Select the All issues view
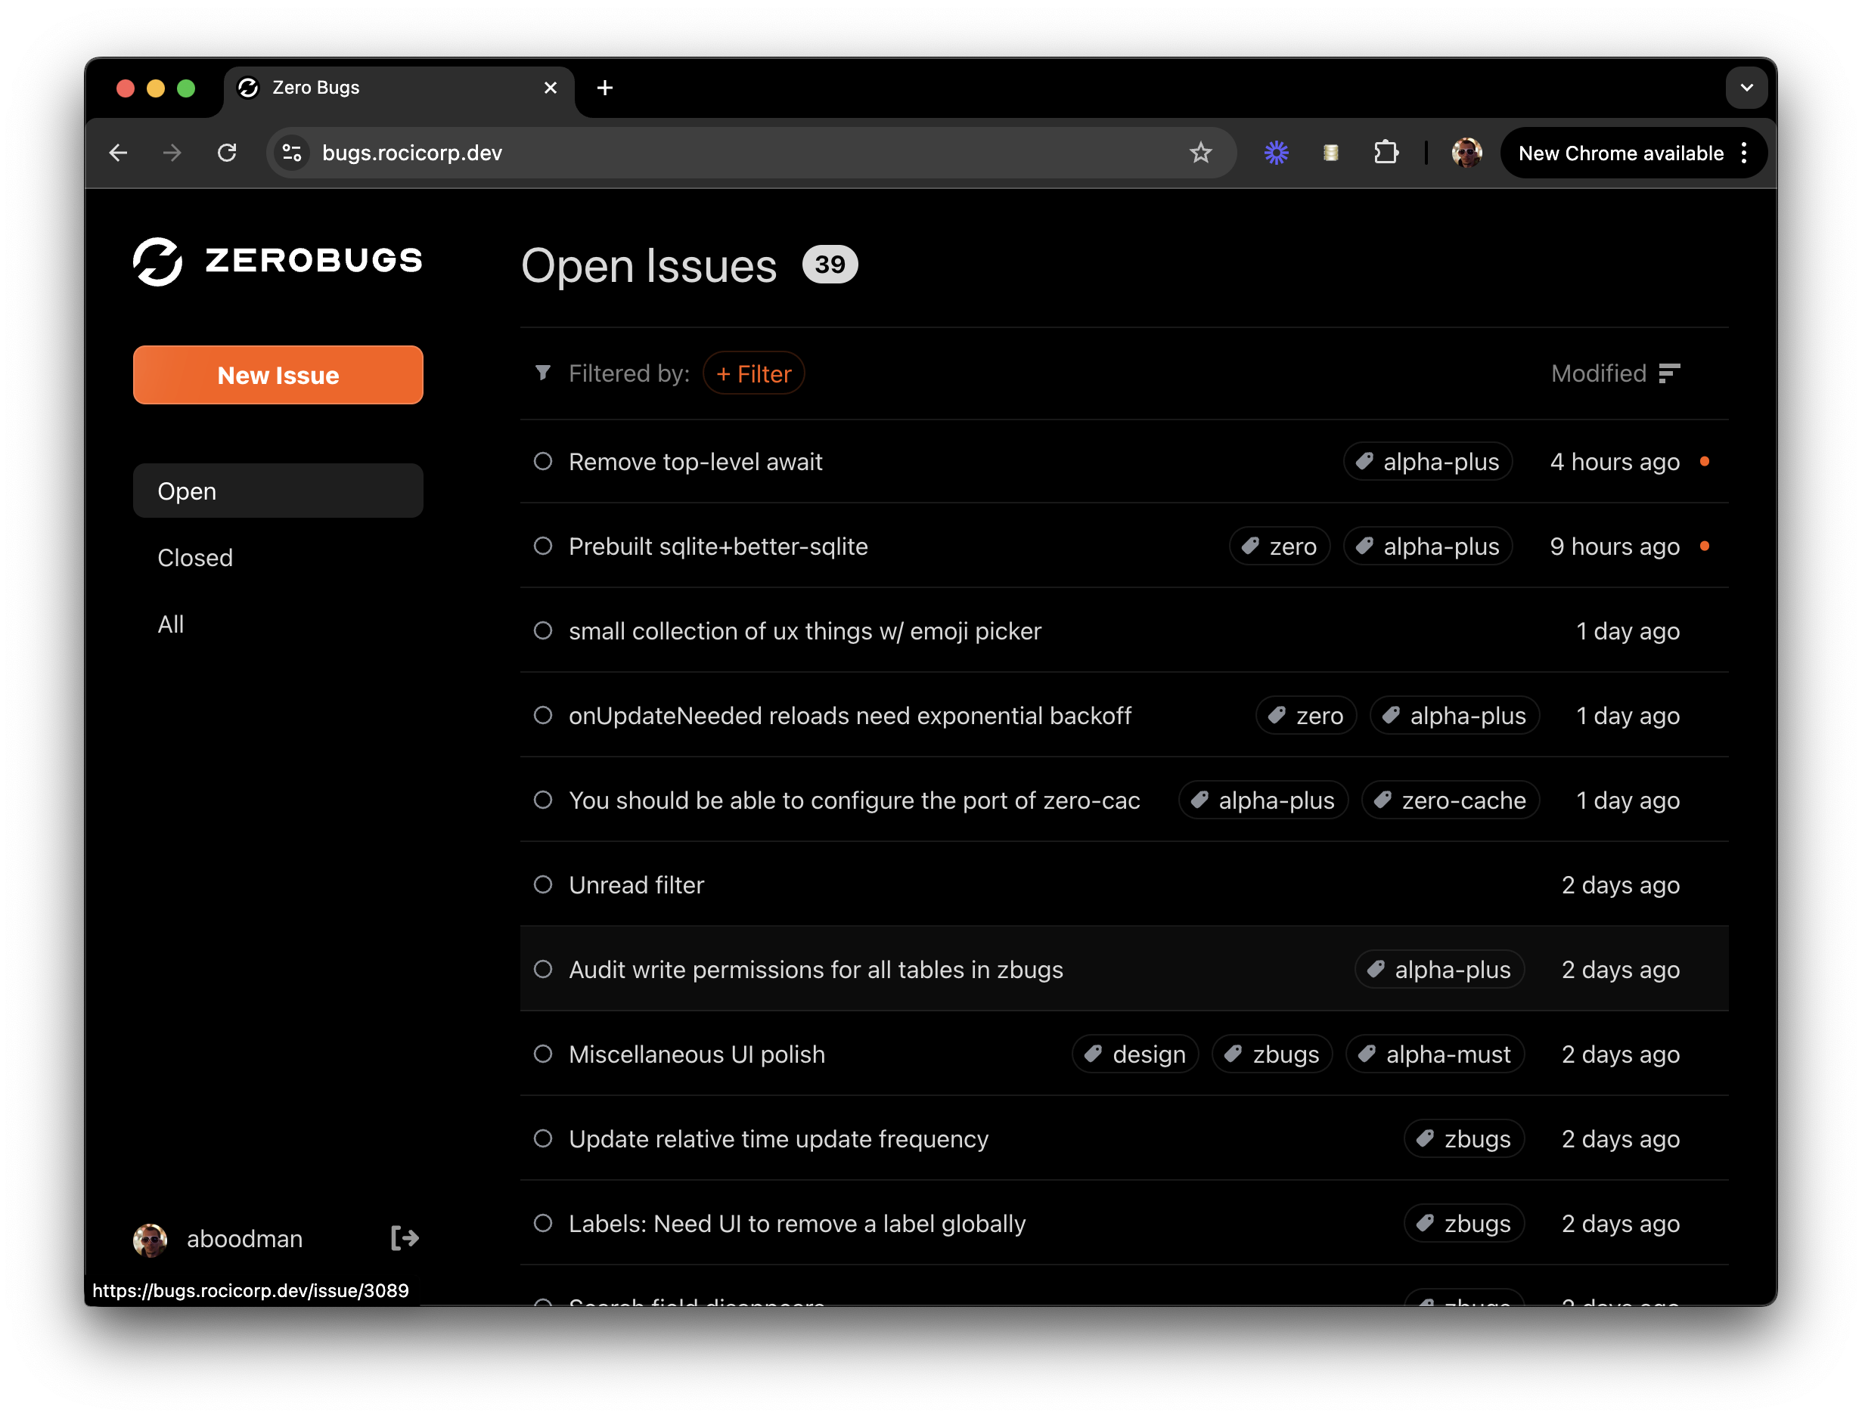 tap(171, 624)
